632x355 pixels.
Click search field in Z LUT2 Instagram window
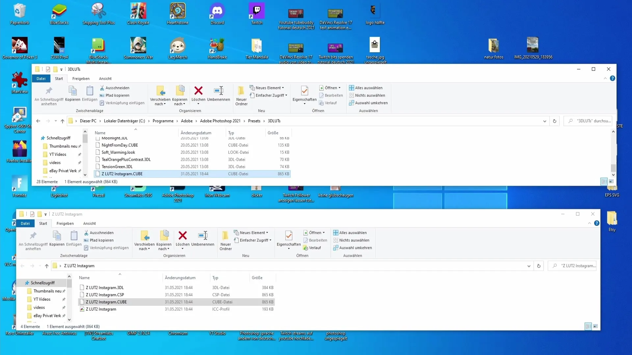(572, 266)
